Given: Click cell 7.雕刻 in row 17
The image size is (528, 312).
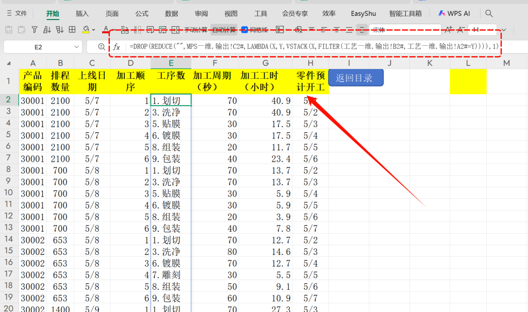Looking at the screenshot, I should click(x=171, y=275).
